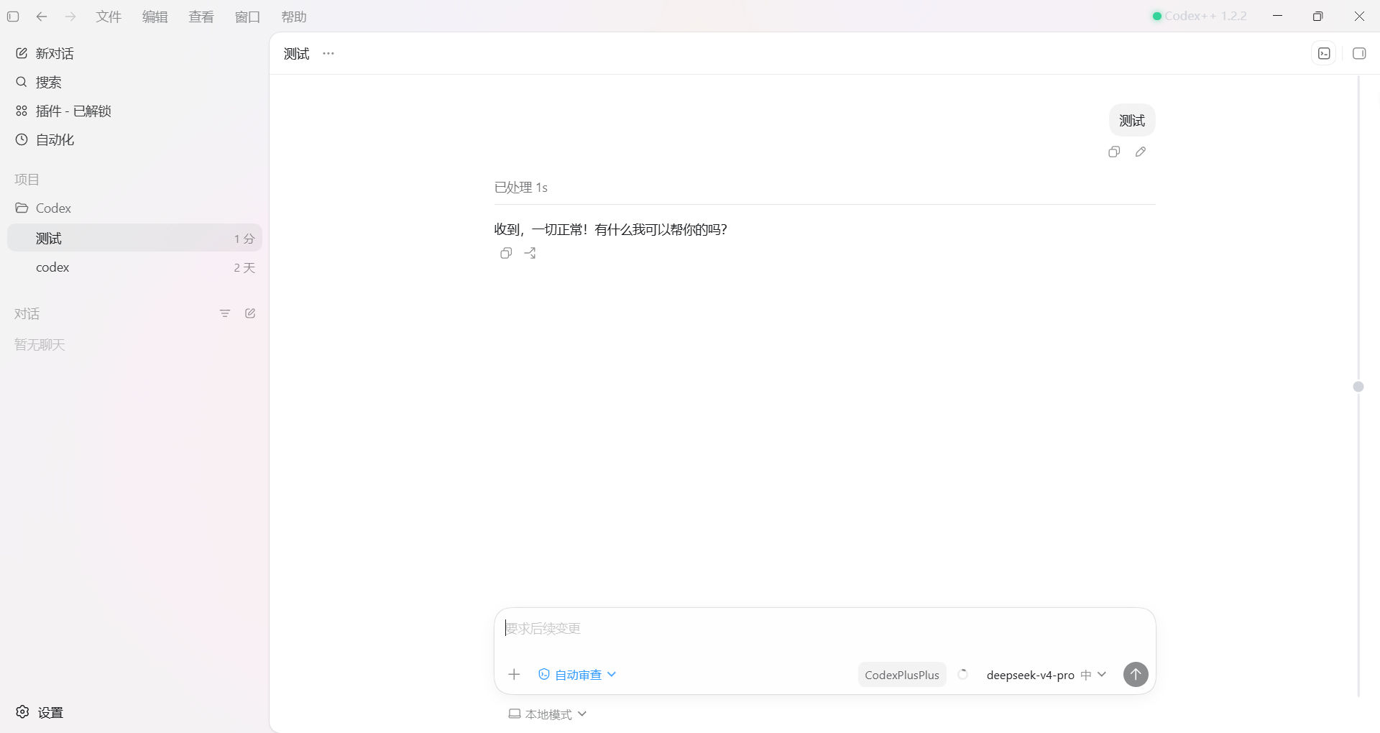The height and width of the screenshot is (733, 1380).
Task: Click the new chat icon beside 对话
Action: tap(250, 313)
